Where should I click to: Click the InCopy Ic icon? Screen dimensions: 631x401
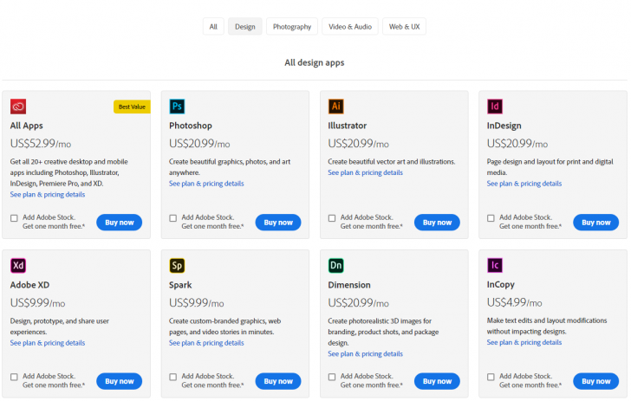pyautogui.click(x=495, y=265)
